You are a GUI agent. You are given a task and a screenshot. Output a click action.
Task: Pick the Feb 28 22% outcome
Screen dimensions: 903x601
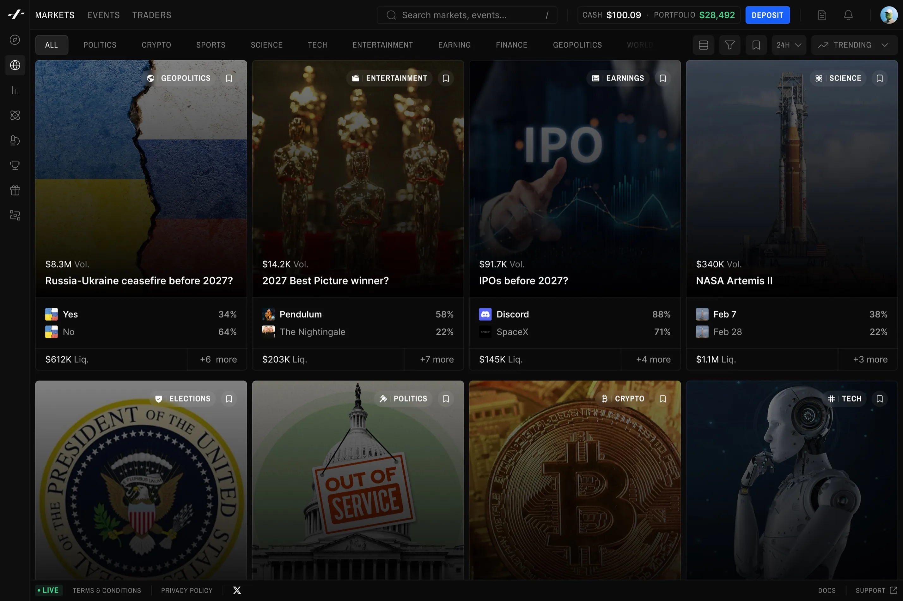point(791,332)
